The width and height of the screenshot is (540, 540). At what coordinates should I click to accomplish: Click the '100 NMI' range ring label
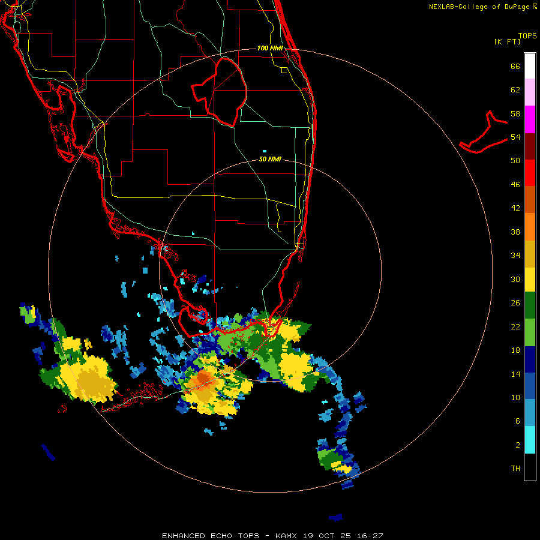[270, 48]
